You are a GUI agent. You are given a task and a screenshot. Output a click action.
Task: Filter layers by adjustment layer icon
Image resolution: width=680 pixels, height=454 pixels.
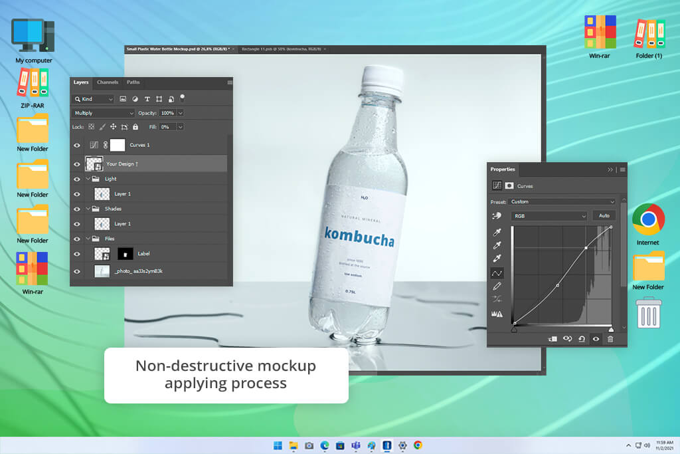135,99
